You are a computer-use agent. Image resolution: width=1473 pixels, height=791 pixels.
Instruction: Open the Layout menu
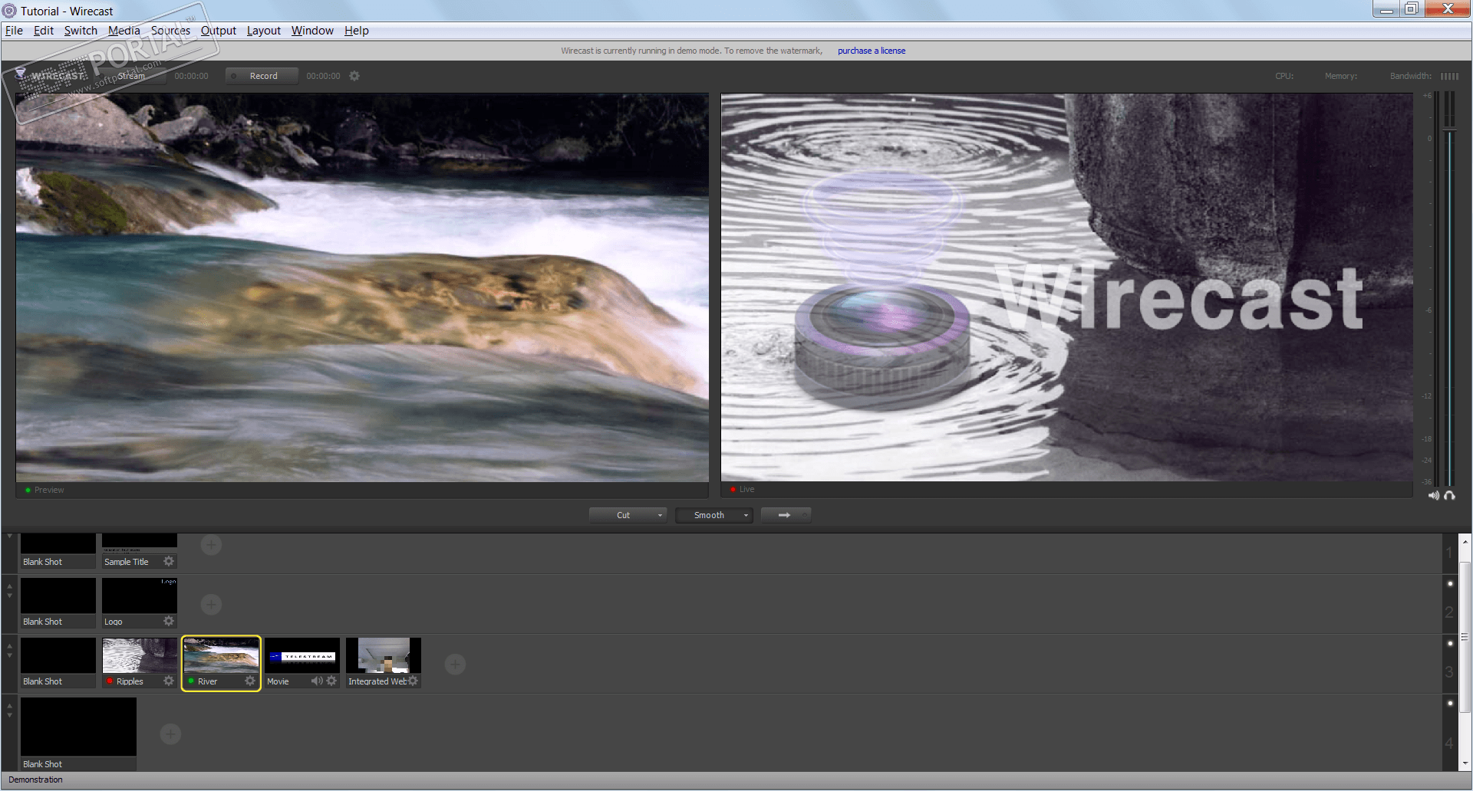(x=264, y=31)
